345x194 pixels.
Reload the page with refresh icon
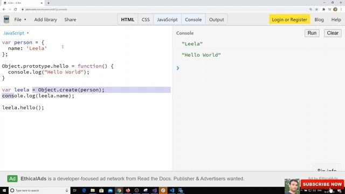[16, 9]
